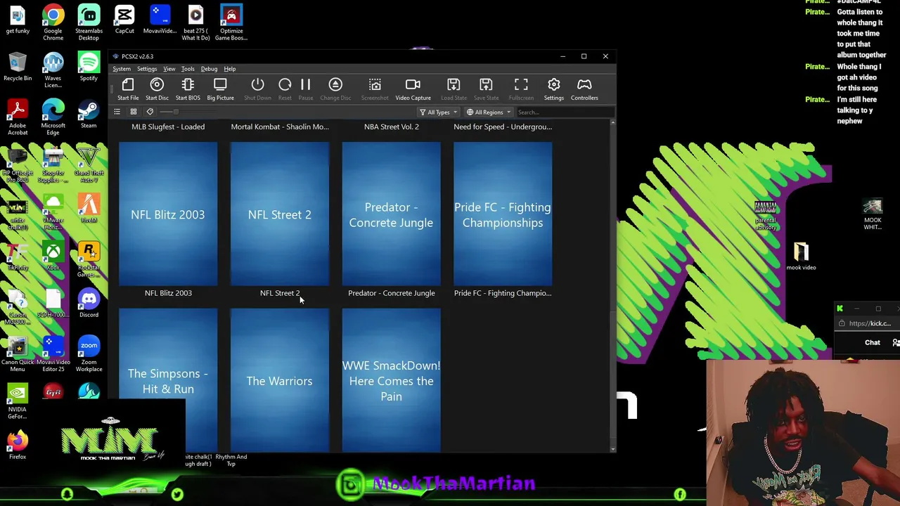
Task: Open the Debug menu
Action: pyautogui.click(x=209, y=69)
